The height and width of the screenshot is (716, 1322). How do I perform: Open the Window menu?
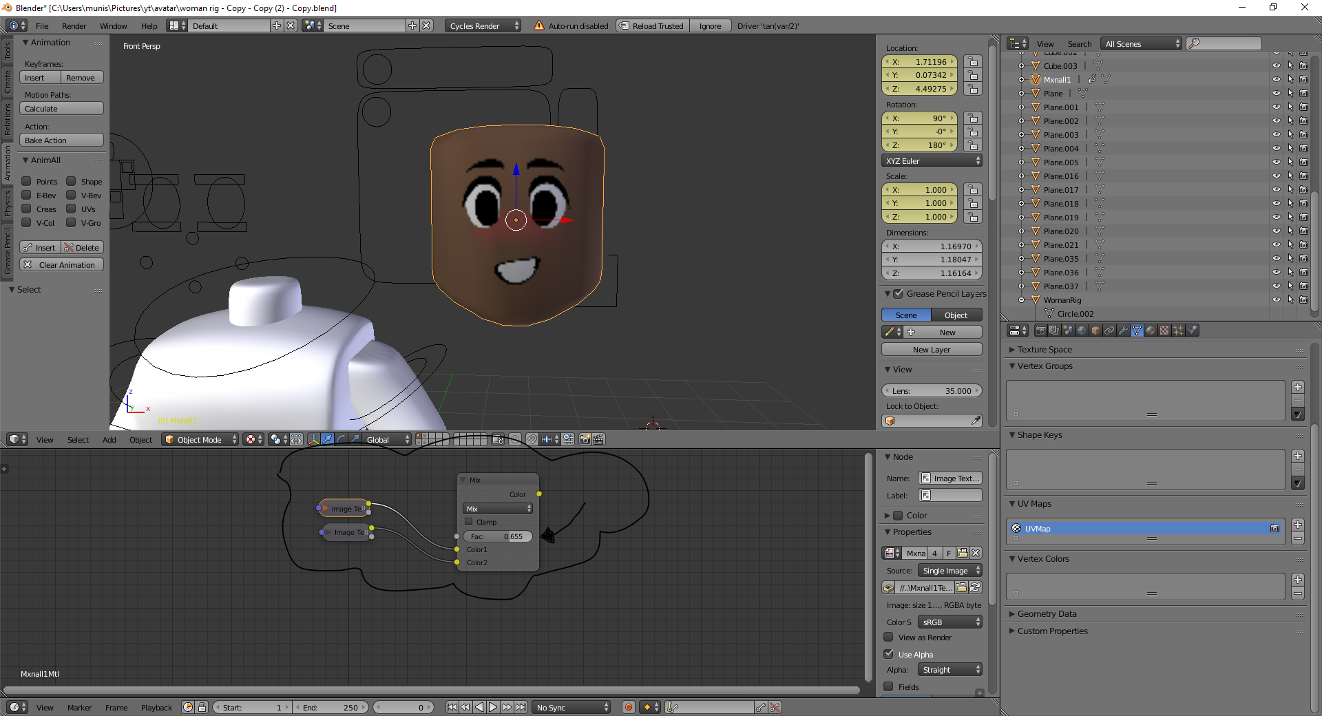[x=113, y=26]
